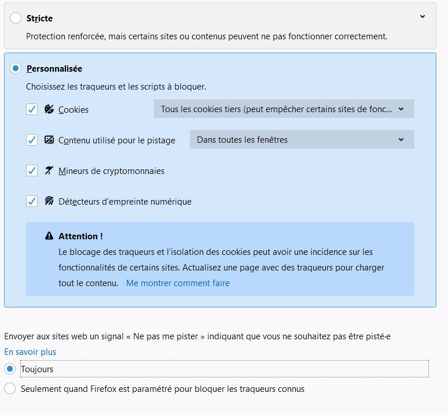This screenshot has height=415, width=448.
Task: Click the En savoir plus link
Action: tap(30, 352)
